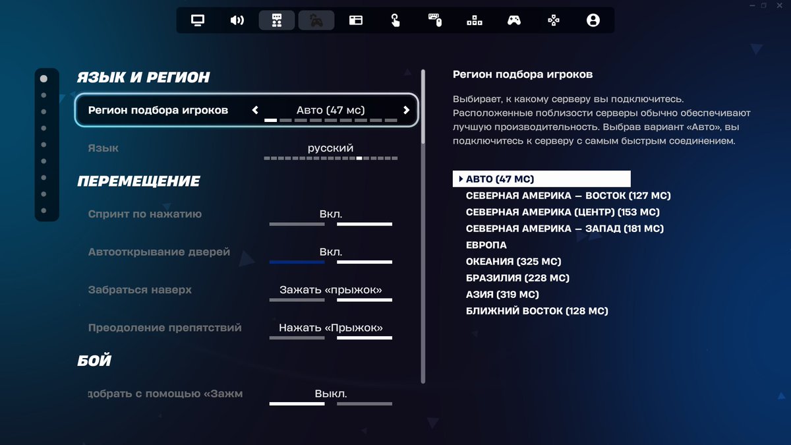Image resolution: width=791 pixels, height=445 pixels.
Task: Click left arrow of Регион подбора игроков
Action: point(256,110)
